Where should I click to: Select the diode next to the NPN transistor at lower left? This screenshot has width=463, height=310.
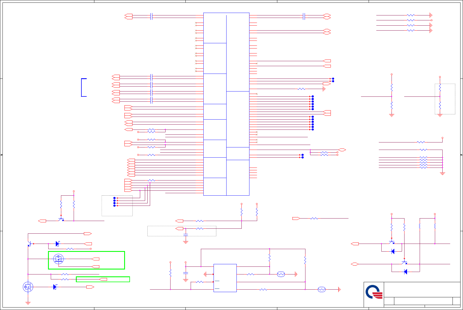pos(57,244)
